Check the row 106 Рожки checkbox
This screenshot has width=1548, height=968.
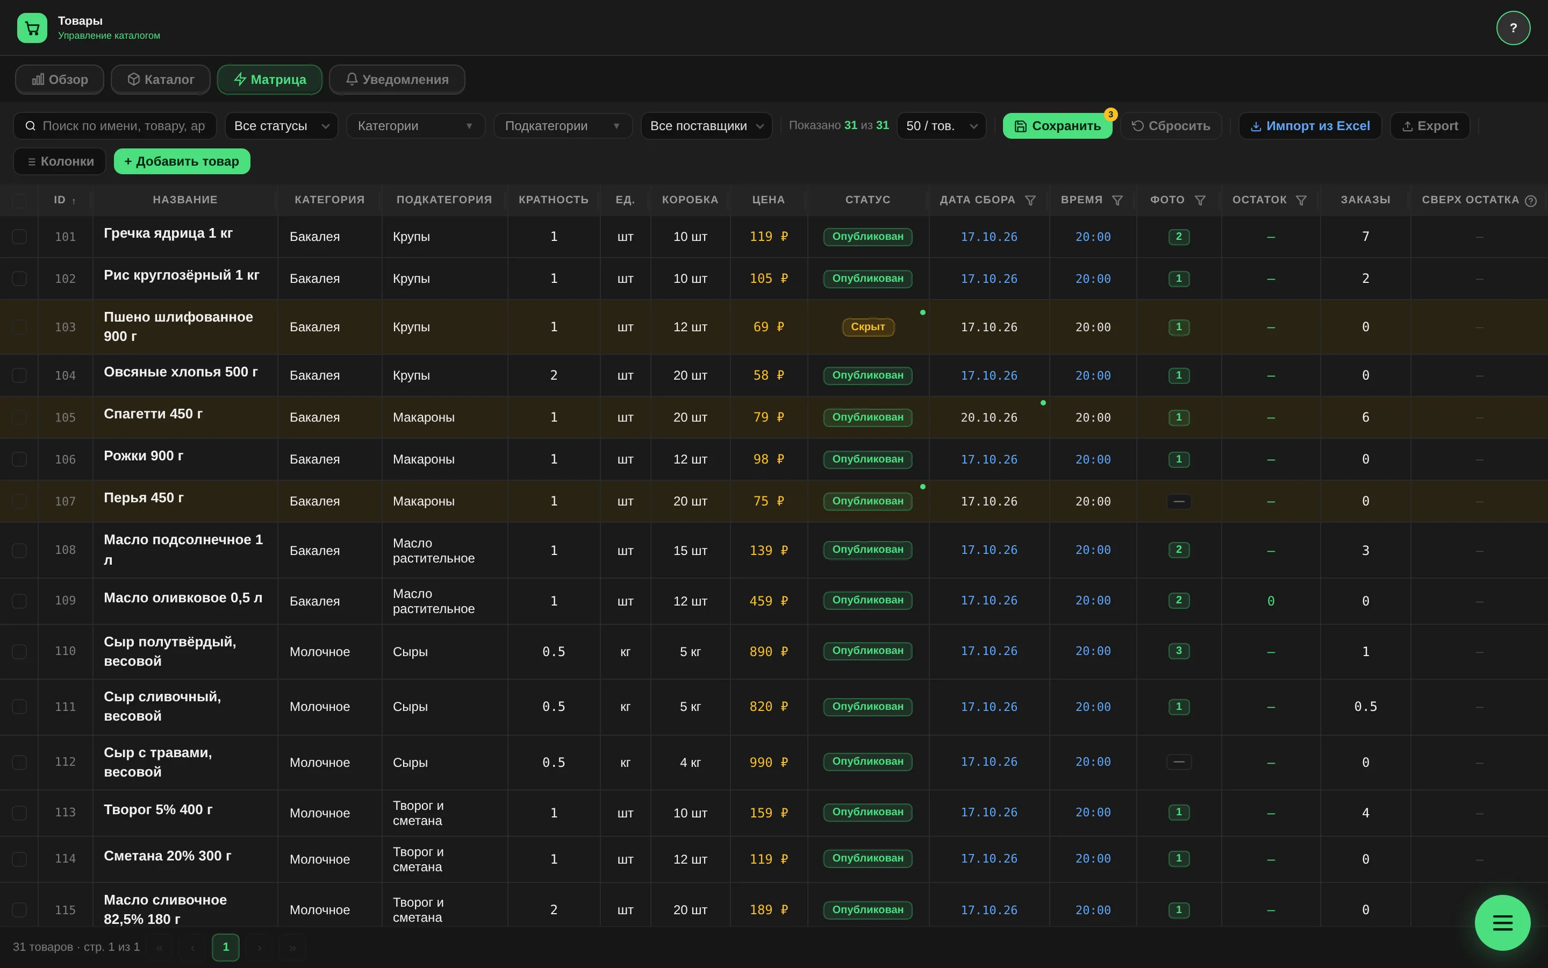click(19, 459)
